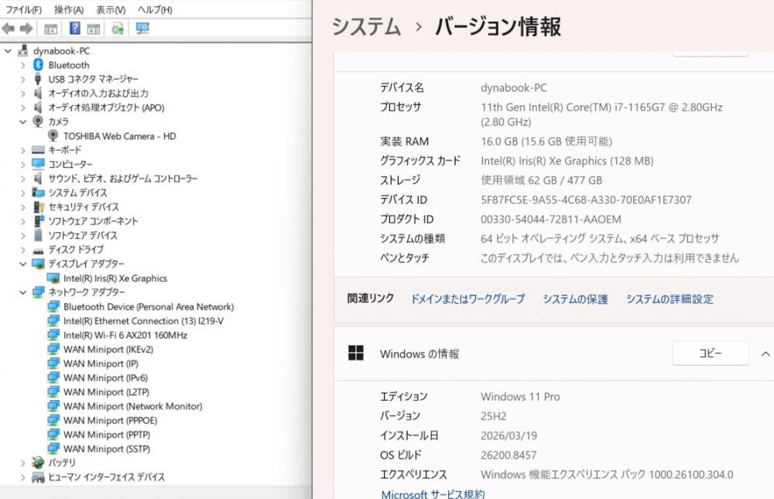Open the 表示(V) menu

111,10
